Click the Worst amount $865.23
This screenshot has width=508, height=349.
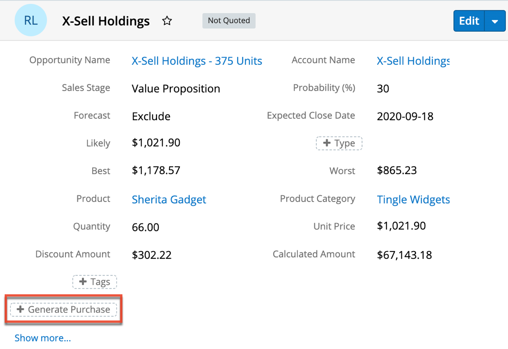(x=397, y=171)
